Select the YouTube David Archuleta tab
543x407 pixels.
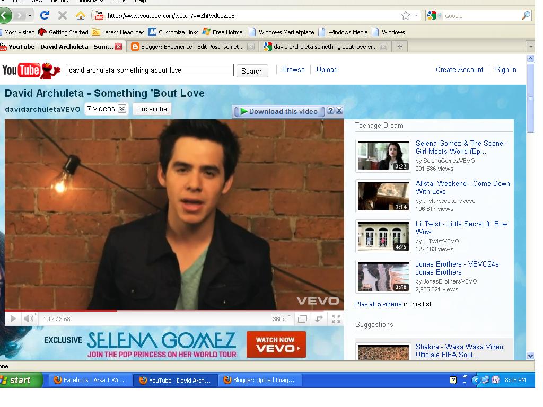(62, 47)
